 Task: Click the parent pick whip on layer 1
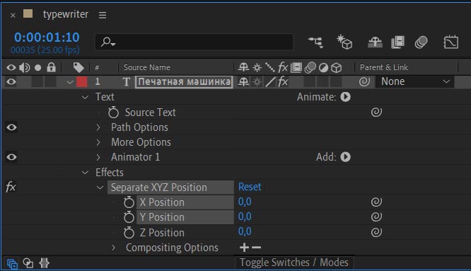pyautogui.click(x=364, y=81)
